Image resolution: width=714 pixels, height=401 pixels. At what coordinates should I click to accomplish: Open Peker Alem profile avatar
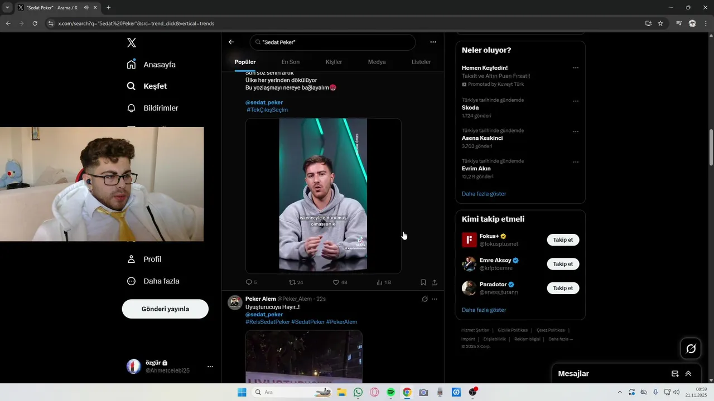coord(235,302)
